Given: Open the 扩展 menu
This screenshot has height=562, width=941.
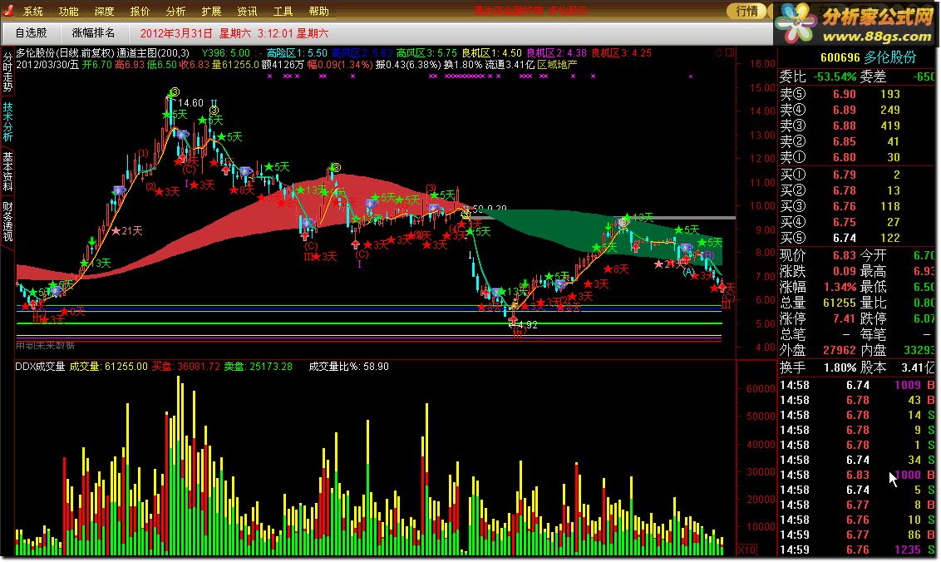Looking at the screenshot, I should 211,11.
